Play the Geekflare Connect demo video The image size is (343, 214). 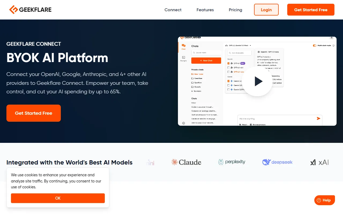coord(258,81)
